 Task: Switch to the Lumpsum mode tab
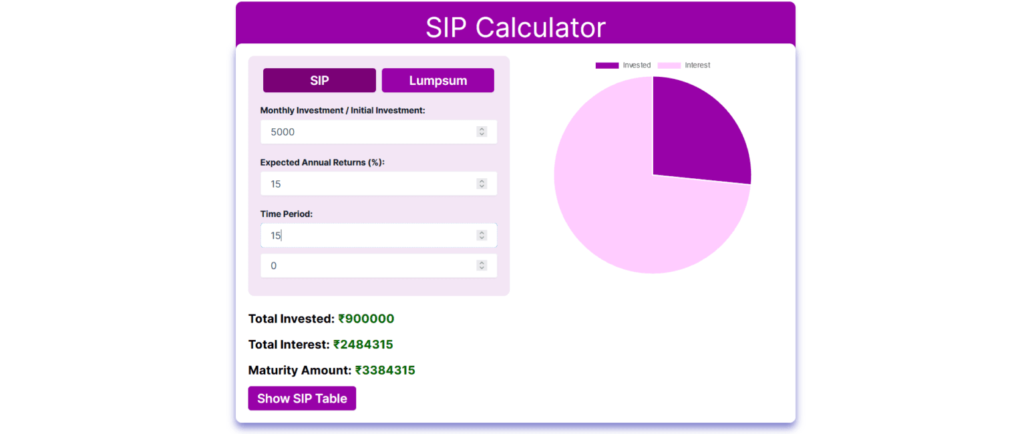[438, 80]
